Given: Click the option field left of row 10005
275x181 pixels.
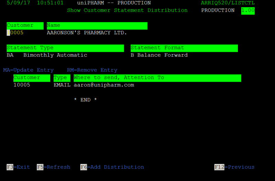Looking at the screenshot, I should (8, 85).
